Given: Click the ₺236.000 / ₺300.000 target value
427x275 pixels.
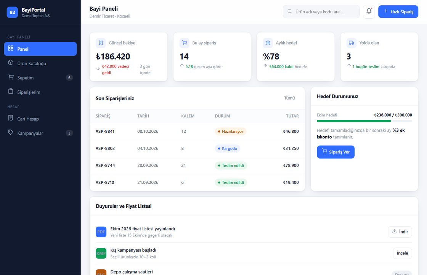Looking at the screenshot, I should click(x=393, y=115).
